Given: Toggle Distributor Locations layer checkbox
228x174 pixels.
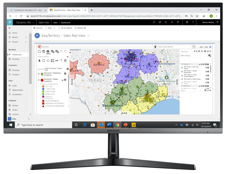Looking at the screenshot, I should pyautogui.click(x=39, y=74).
